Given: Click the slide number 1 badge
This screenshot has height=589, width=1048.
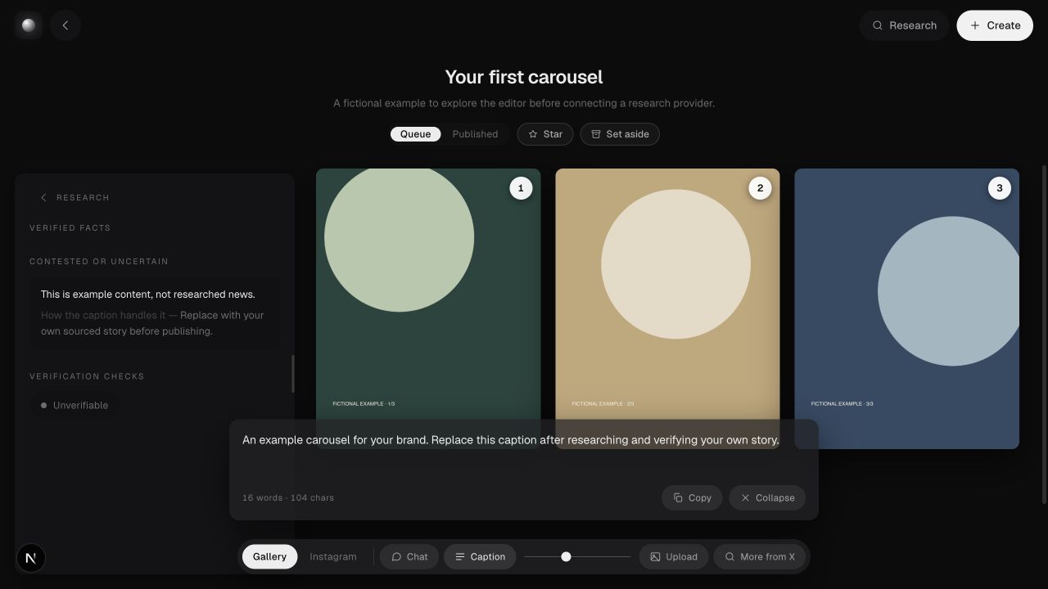Looking at the screenshot, I should point(521,188).
